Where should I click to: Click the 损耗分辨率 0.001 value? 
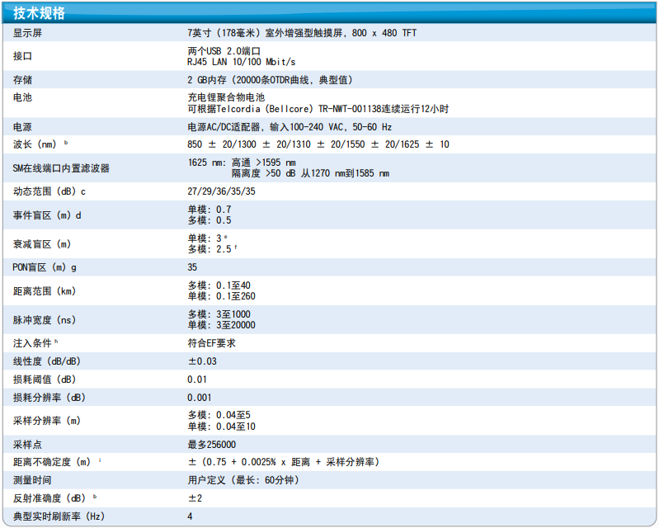200,398
